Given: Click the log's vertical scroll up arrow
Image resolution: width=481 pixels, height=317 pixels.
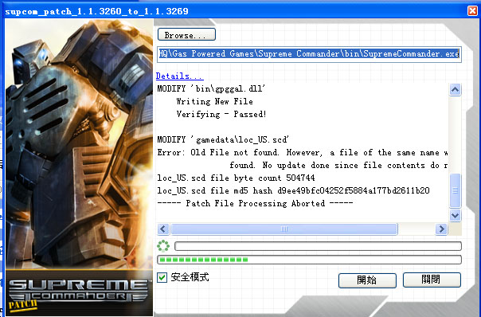Looking at the screenshot, I should 455,90.
